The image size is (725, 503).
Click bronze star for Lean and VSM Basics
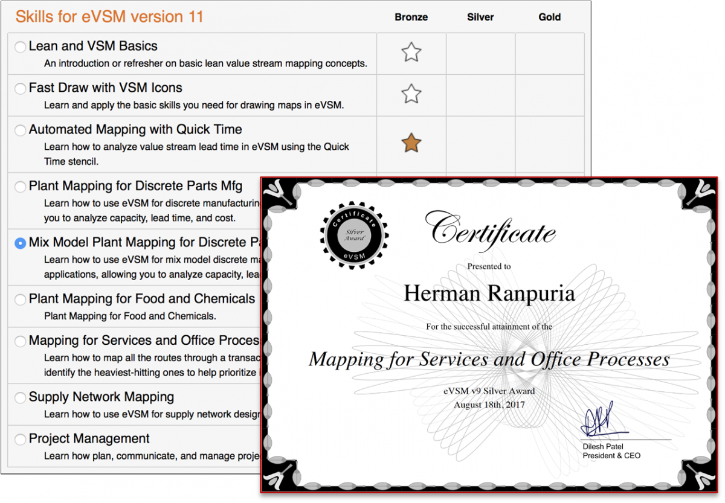pos(411,53)
